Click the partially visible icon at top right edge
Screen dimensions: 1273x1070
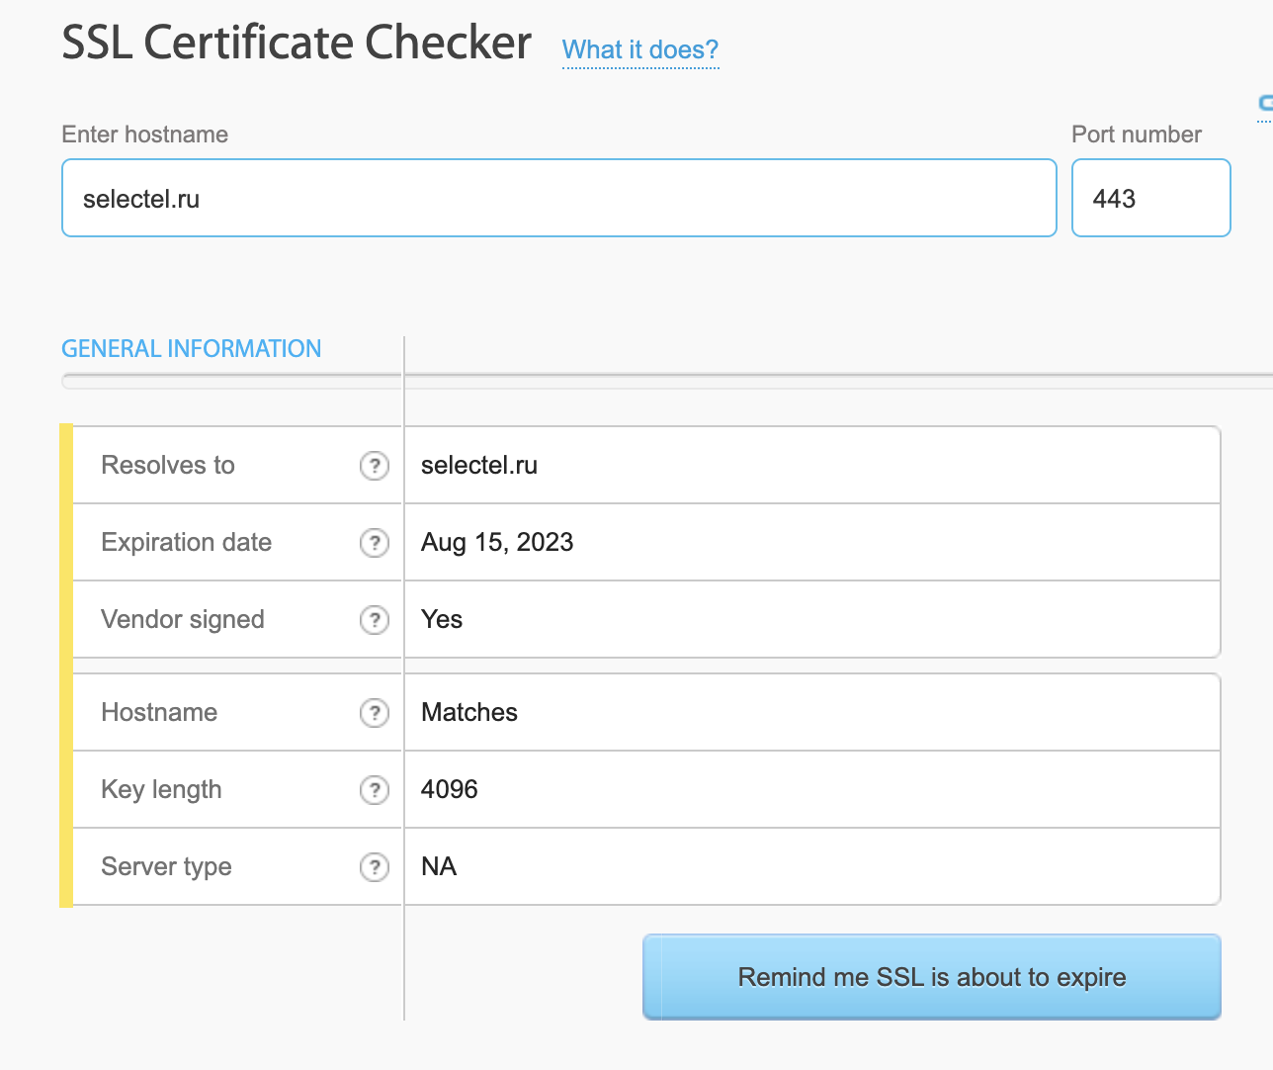tap(1265, 104)
